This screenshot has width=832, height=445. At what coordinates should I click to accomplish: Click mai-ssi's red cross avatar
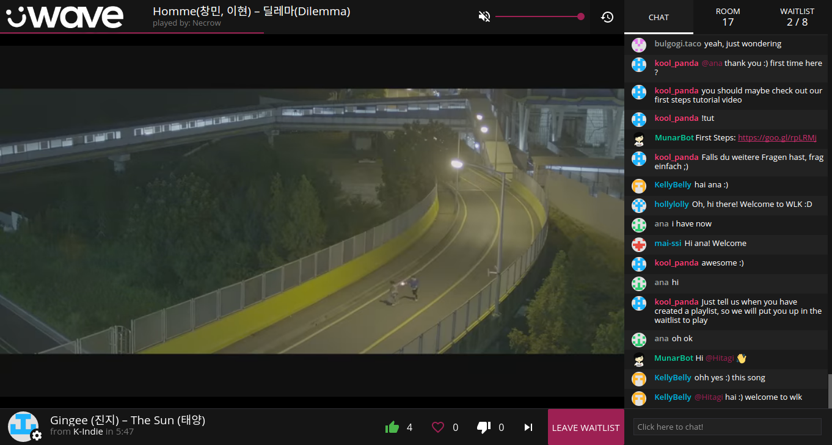[x=639, y=244]
